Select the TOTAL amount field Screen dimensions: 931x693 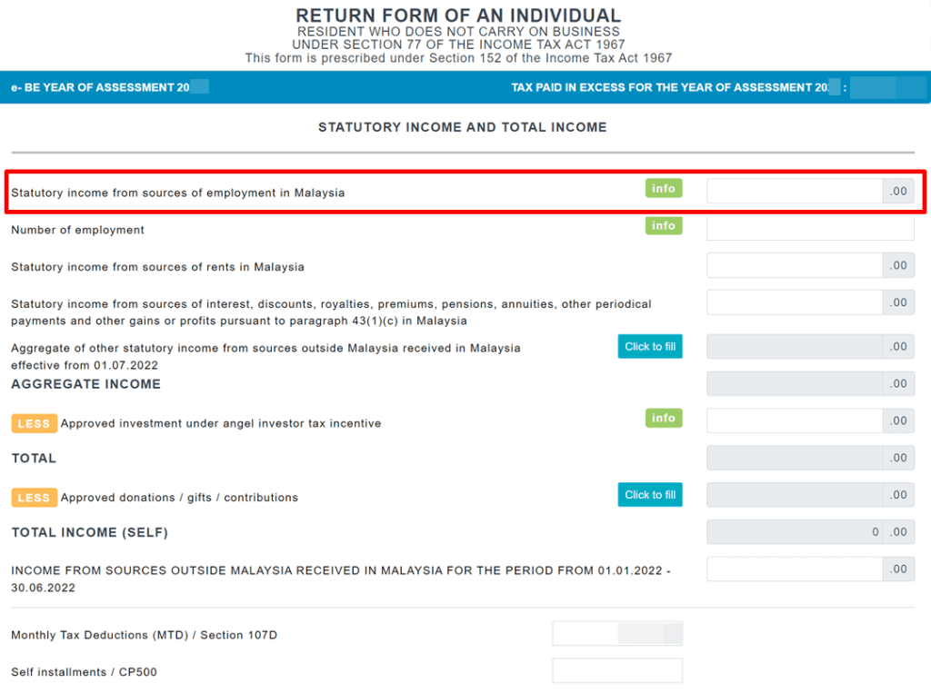tap(794, 459)
